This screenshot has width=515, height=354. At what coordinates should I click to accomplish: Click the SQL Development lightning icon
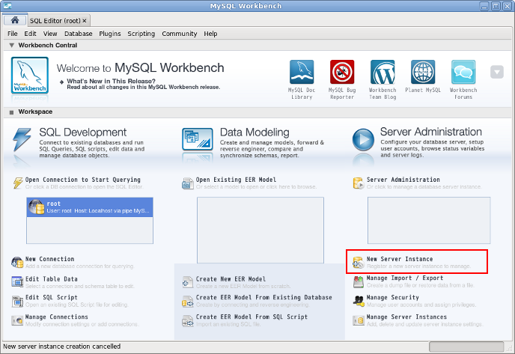[x=22, y=139]
